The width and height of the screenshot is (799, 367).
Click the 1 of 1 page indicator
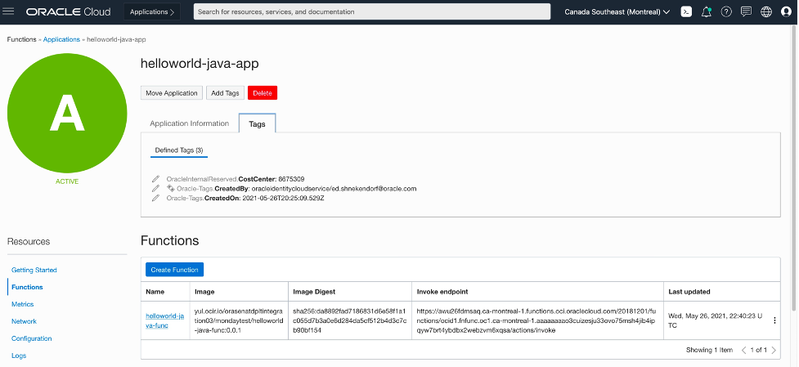(x=758, y=350)
